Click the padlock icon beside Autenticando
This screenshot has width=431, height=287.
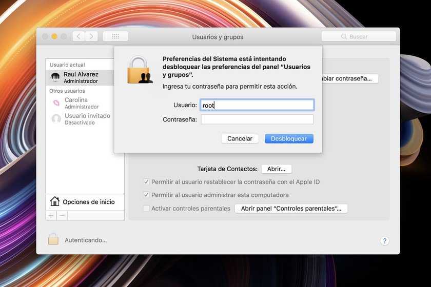[53, 238]
